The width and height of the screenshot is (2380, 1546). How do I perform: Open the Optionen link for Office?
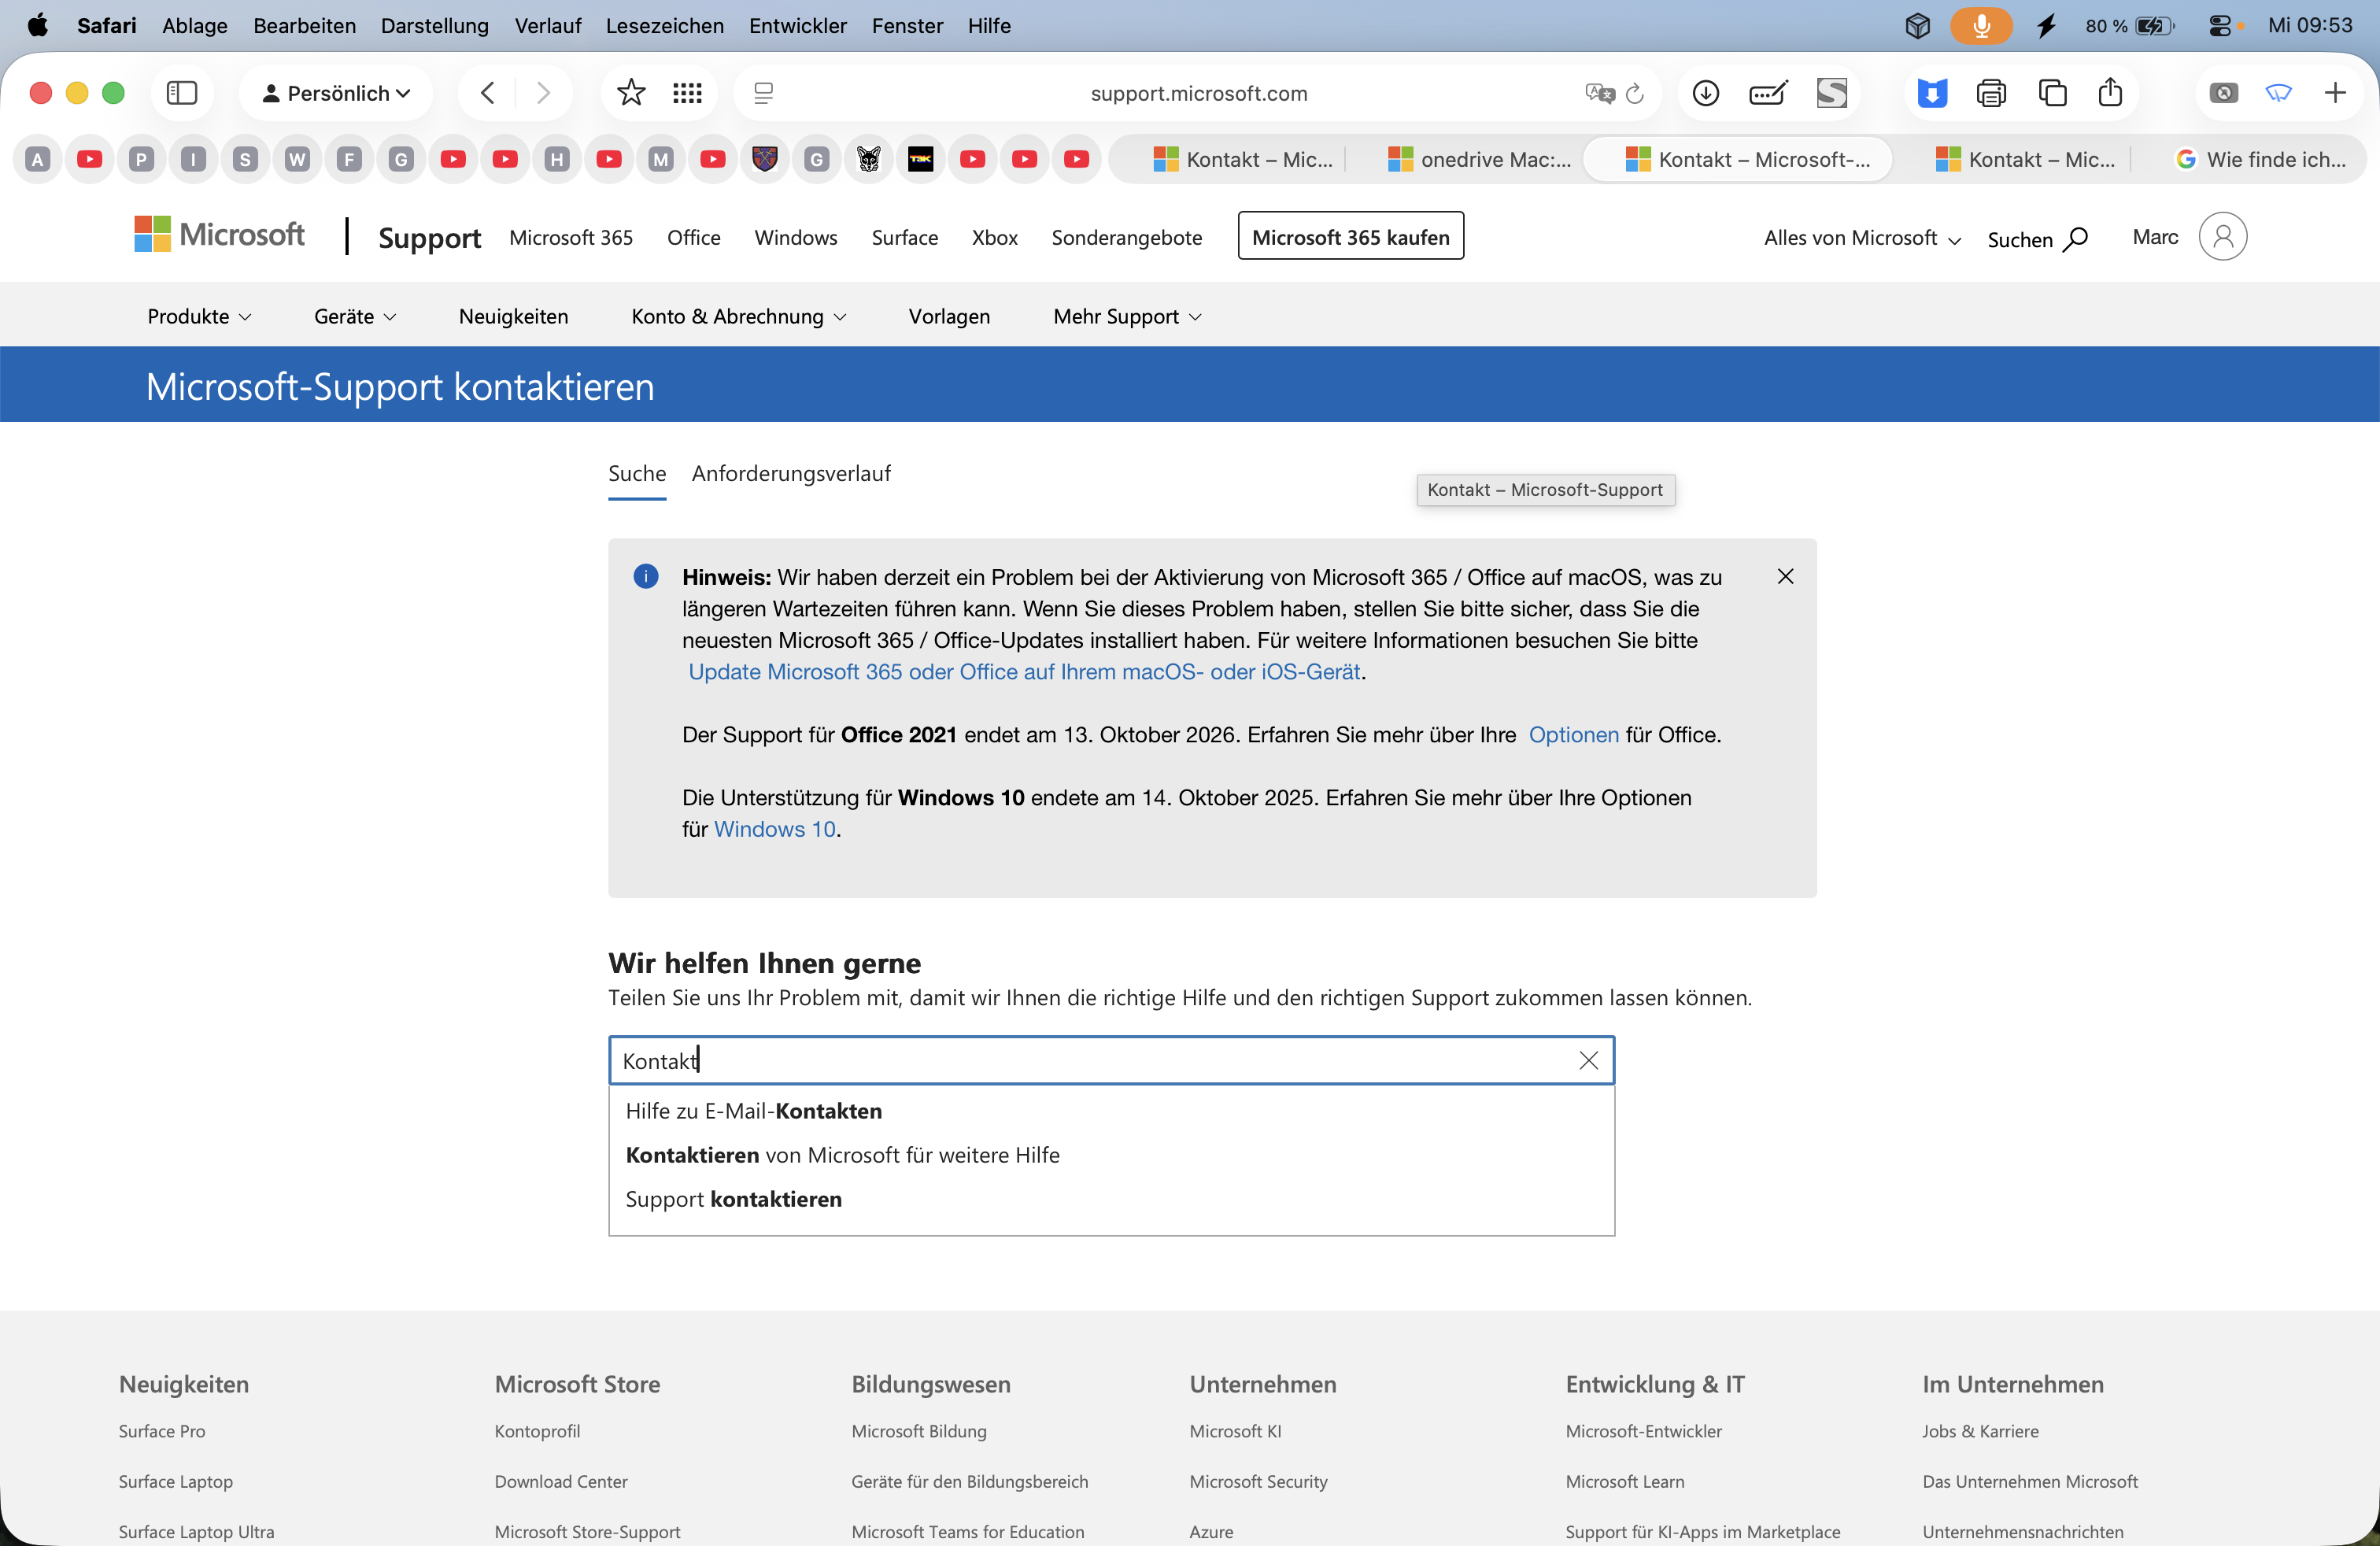point(1573,734)
